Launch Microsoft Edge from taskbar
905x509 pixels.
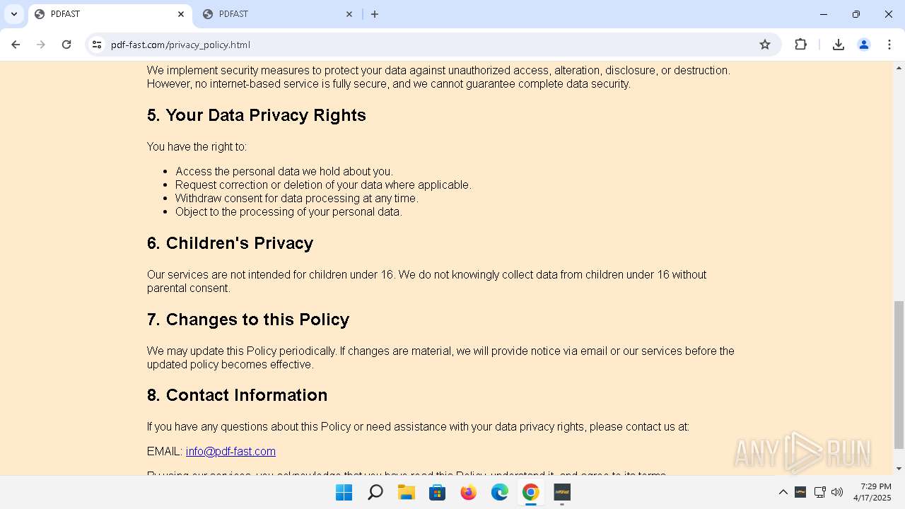pyautogui.click(x=500, y=492)
